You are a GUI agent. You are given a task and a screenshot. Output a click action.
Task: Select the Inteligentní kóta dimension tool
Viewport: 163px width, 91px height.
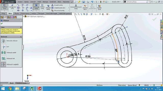click(12, 7)
